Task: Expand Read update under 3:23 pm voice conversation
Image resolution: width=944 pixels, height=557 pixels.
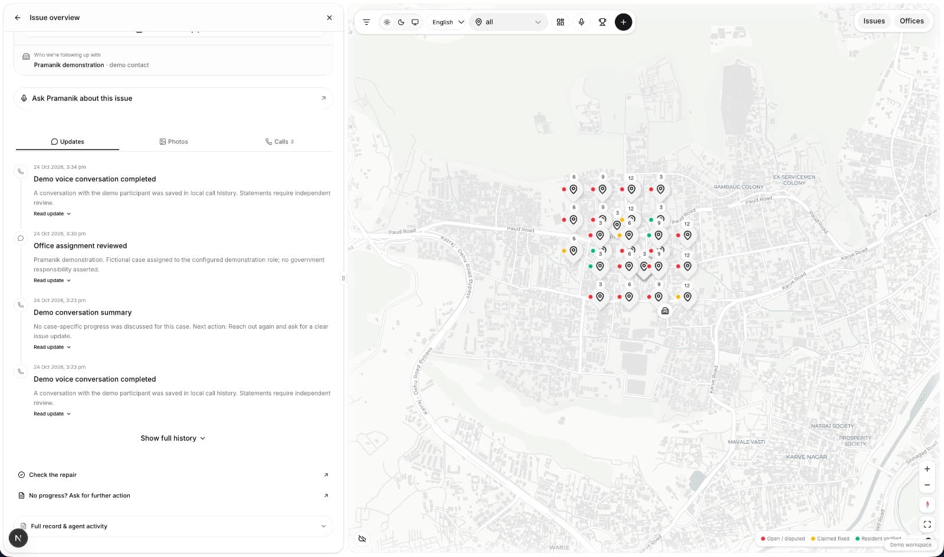Action: tap(52, 414)
